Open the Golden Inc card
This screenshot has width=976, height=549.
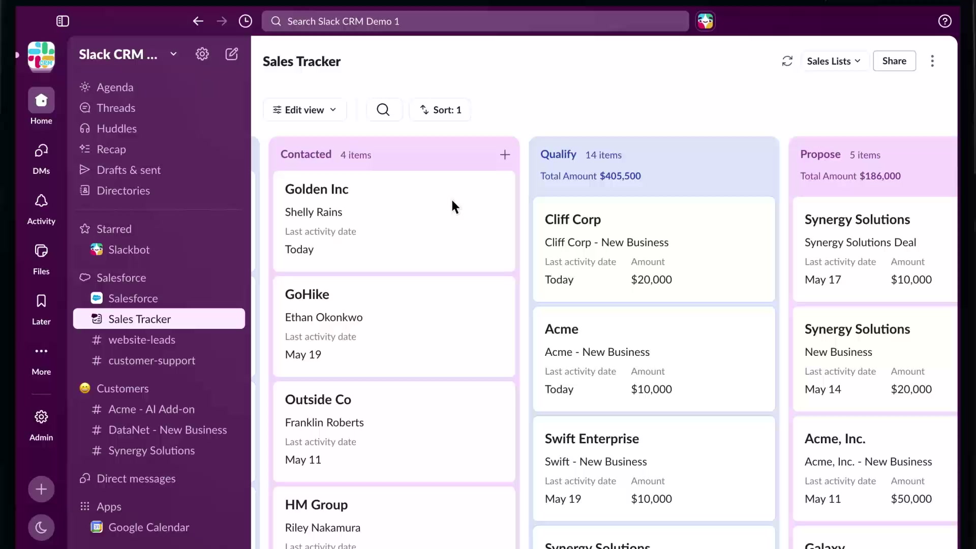coord(394,221)
